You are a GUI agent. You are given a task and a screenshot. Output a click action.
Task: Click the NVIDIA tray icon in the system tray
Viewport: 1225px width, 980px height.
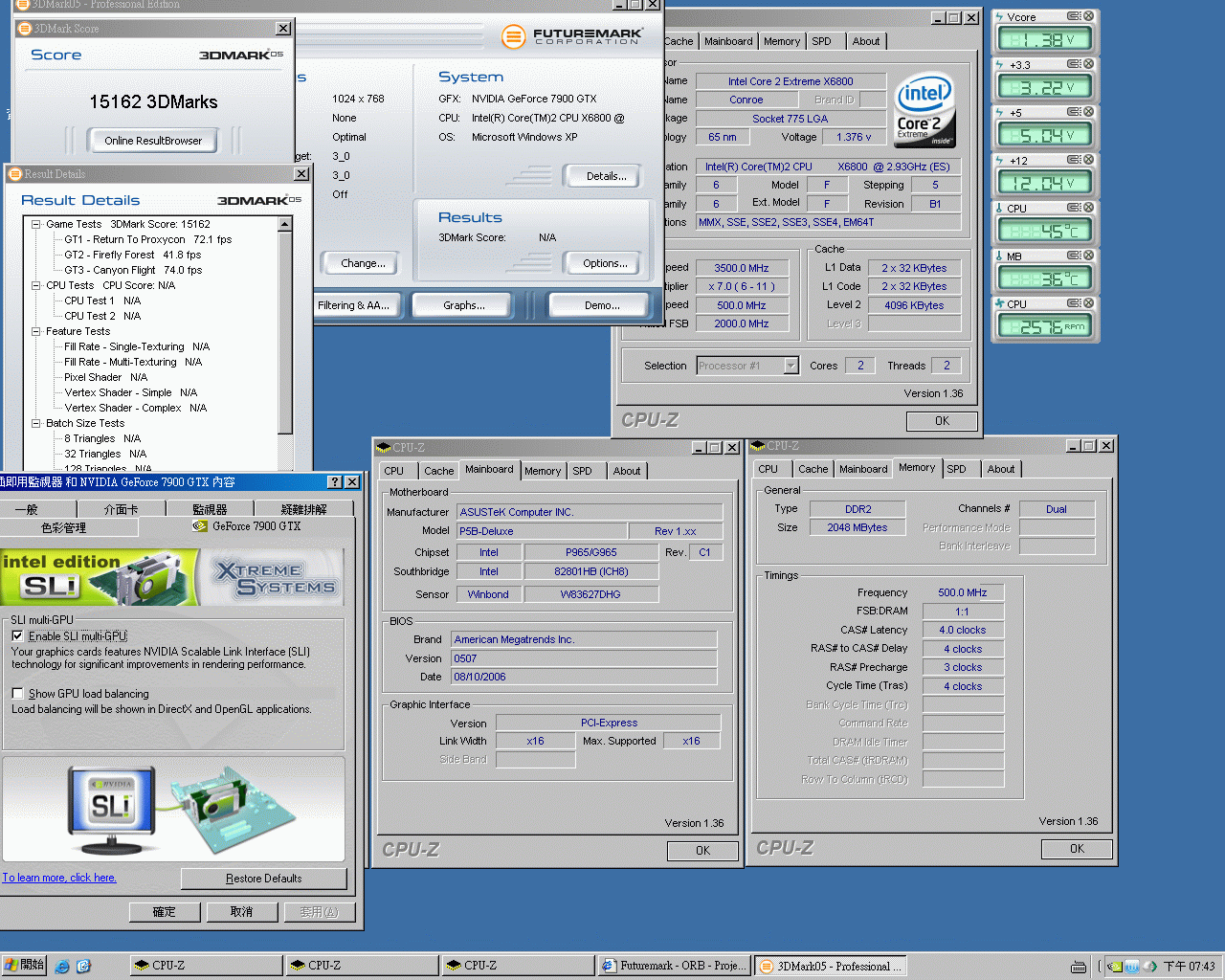tap(1115, 967)
